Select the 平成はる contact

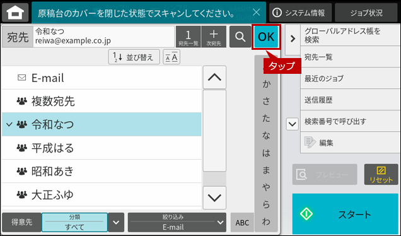tap(102, 148)
